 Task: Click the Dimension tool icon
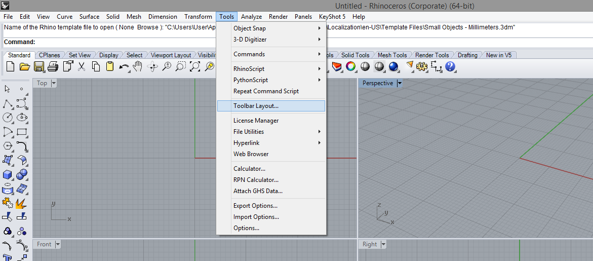tap(436, 66)
